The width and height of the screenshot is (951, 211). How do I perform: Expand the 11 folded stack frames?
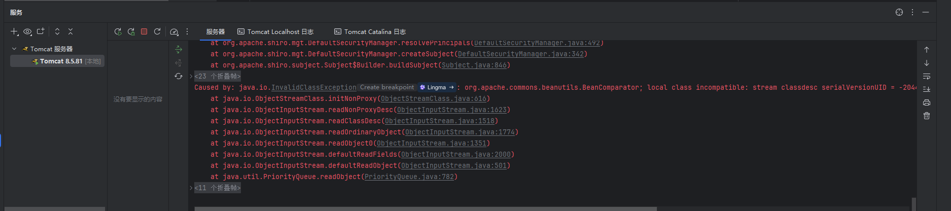[218, 188]
